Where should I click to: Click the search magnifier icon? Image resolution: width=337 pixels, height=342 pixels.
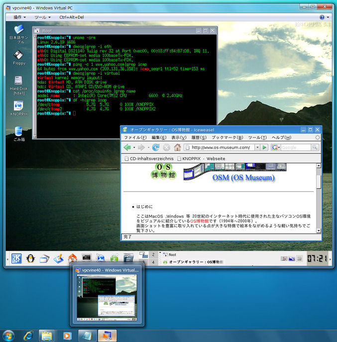[315, 147]
